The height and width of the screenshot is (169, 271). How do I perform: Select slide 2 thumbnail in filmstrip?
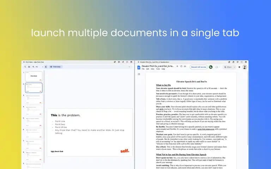(x=34, y=88)
